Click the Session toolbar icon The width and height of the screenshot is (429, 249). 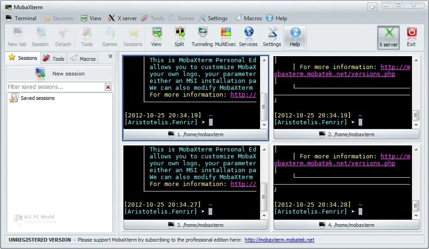point(40,37)
